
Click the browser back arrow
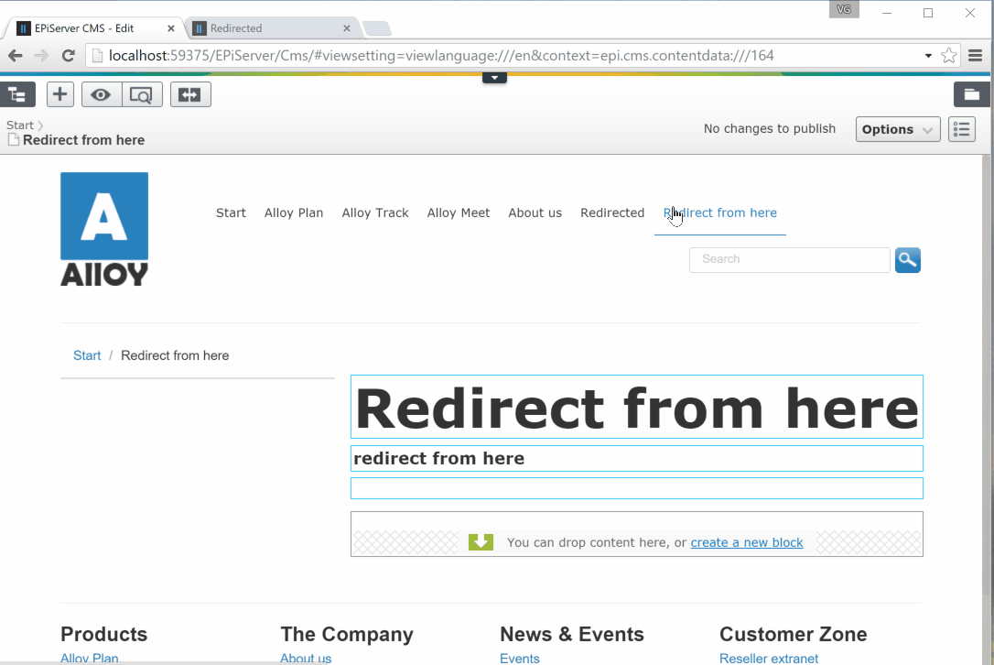click(16, 56)
